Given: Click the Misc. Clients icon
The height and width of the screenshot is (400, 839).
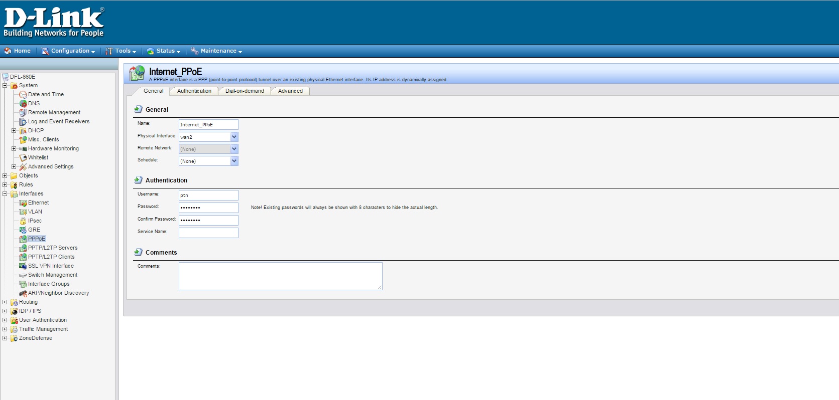Looking at the screenshot, I should pos(23,140).
